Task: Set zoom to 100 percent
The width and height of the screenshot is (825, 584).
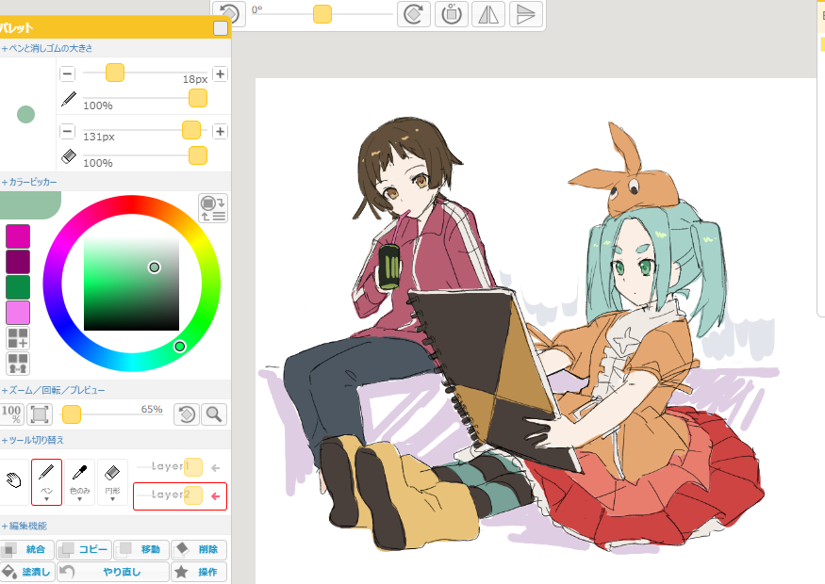Action: [x=11, y=414]
